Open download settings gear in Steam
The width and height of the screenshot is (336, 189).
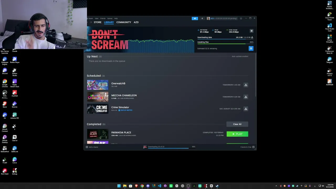[251, 31]
